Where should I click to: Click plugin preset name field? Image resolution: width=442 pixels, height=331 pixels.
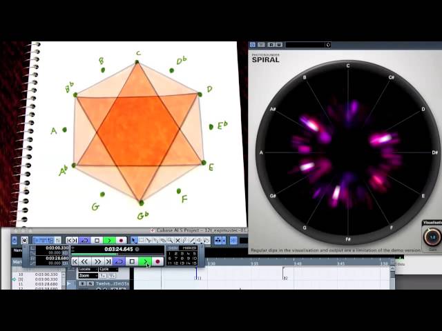305,45
